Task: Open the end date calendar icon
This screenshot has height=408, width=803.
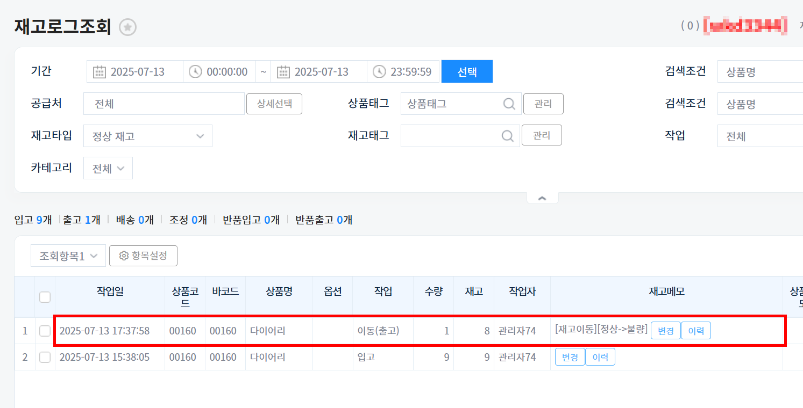Action: 283,71
